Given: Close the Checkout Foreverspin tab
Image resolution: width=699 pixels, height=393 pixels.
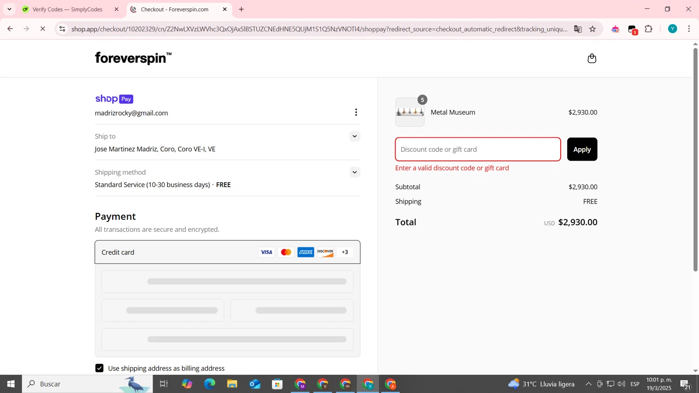Looking at the screenshot, I should coord(225,9).
